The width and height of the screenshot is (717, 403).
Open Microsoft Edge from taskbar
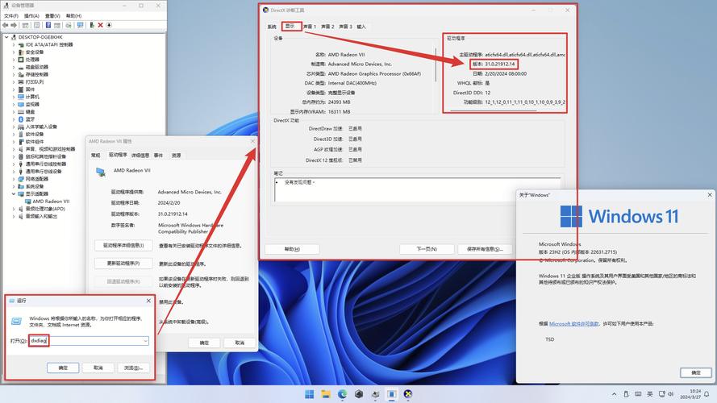[343, 394]
